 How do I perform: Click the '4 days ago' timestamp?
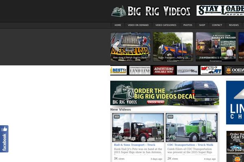click(210, 159)
